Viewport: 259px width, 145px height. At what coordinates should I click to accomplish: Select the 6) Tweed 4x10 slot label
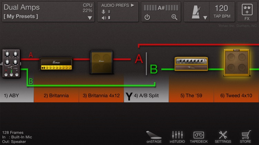pyautogui.click(x=236, y=96)
